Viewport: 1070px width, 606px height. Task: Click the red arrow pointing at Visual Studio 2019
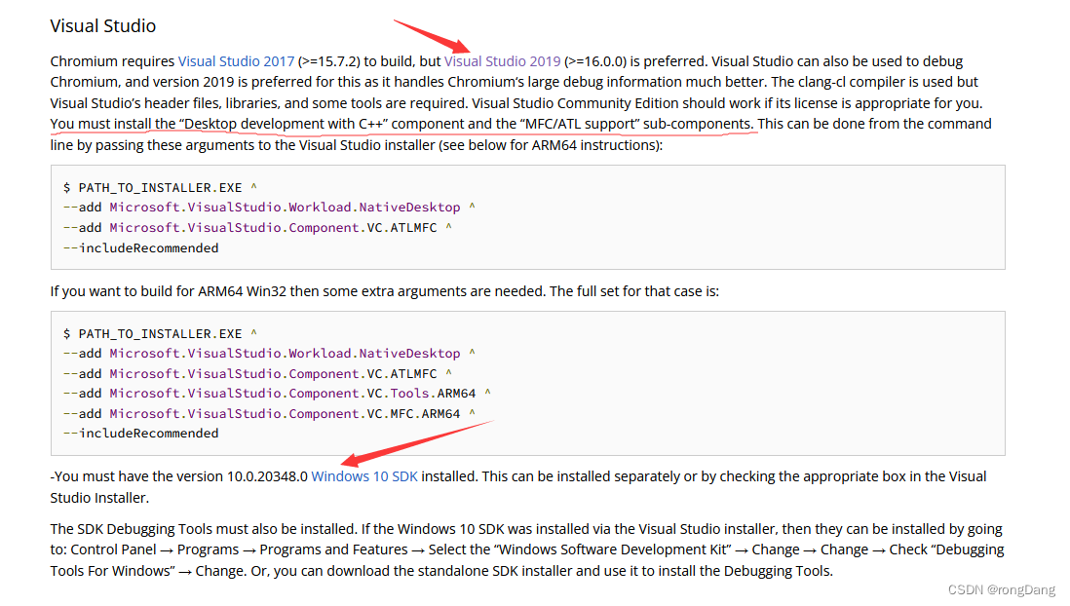tap(429, 35)
